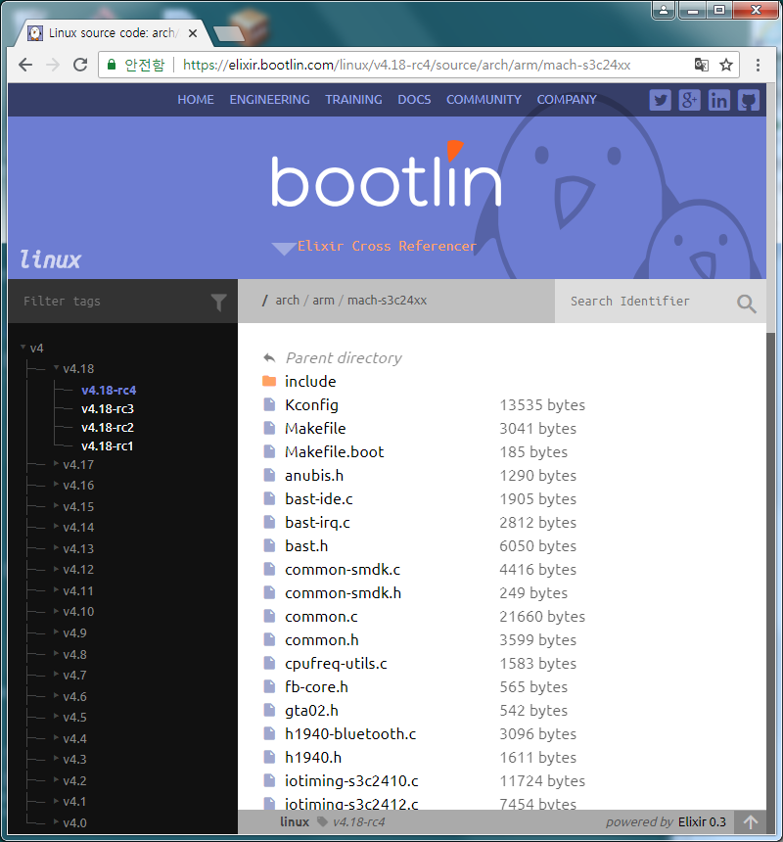Viewport: 783px width, 842px height.
Task: Open fb-core.h file link
Action: (x=316, y=687)
